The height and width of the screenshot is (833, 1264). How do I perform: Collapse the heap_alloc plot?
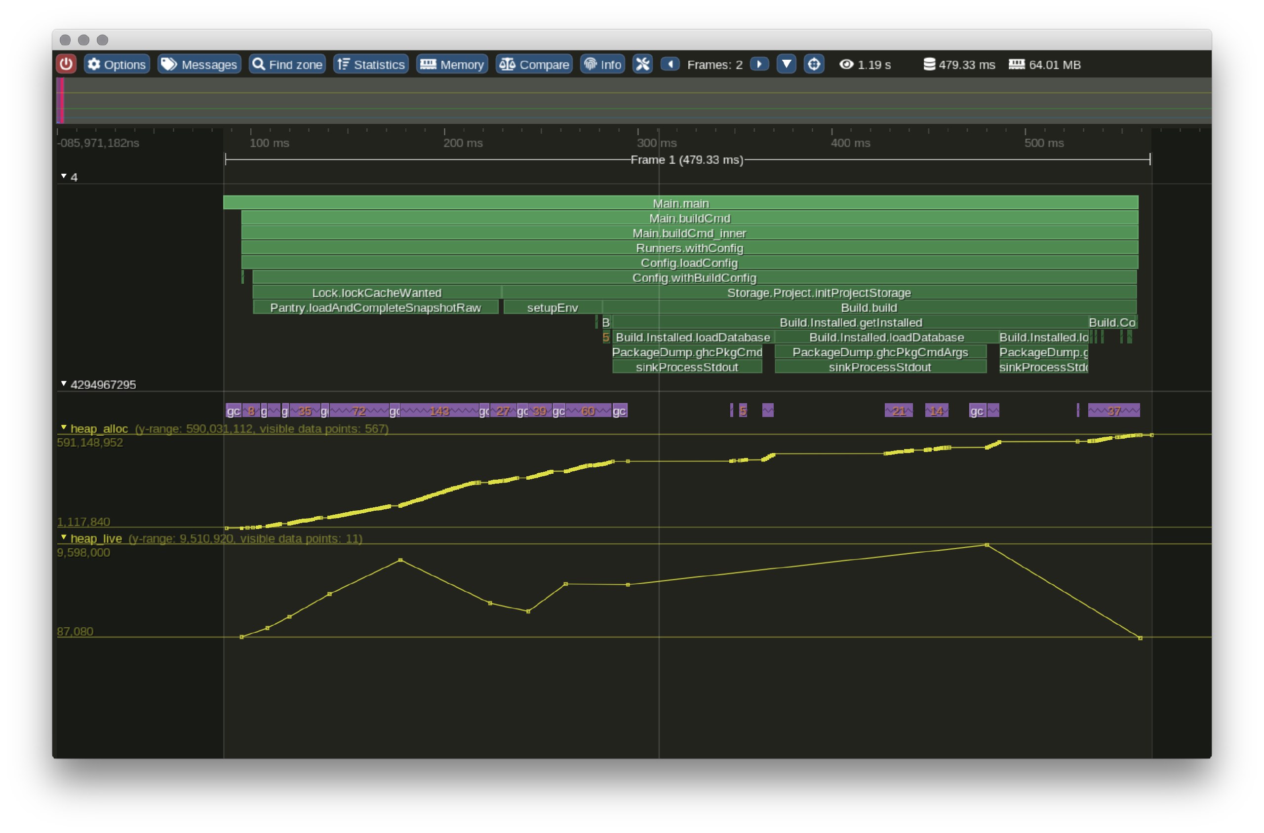click(x=64, y=428)
